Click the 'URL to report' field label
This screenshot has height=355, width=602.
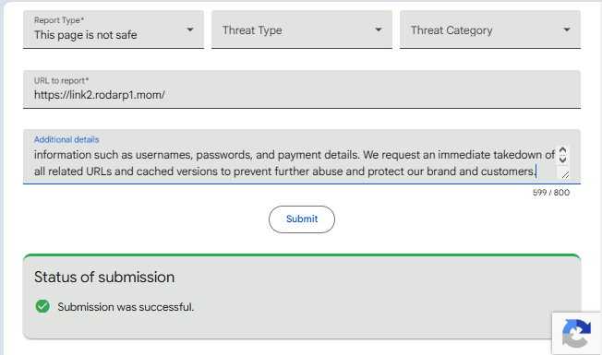coord(62,80)
